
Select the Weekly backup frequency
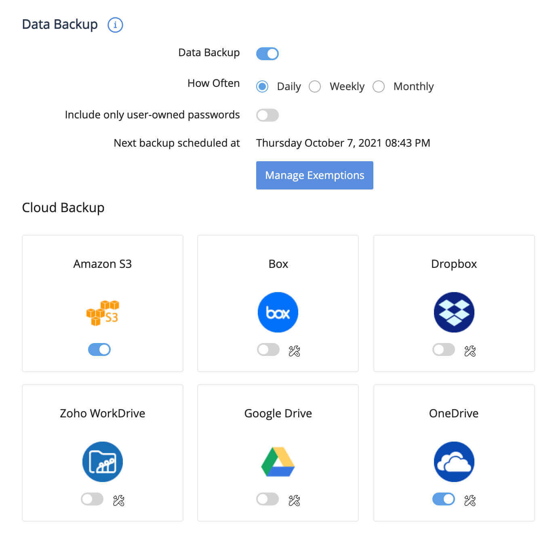315,86
